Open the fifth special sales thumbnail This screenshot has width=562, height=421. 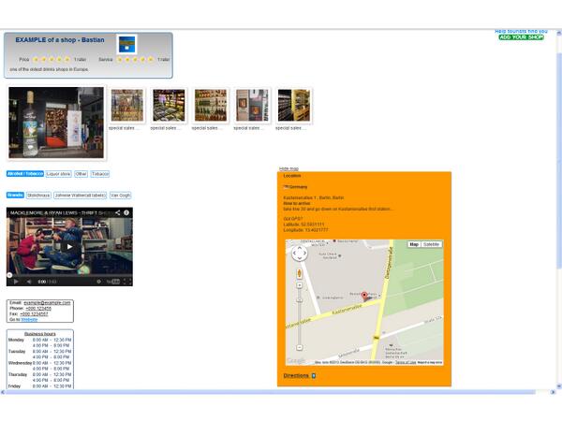click(294, 106)
